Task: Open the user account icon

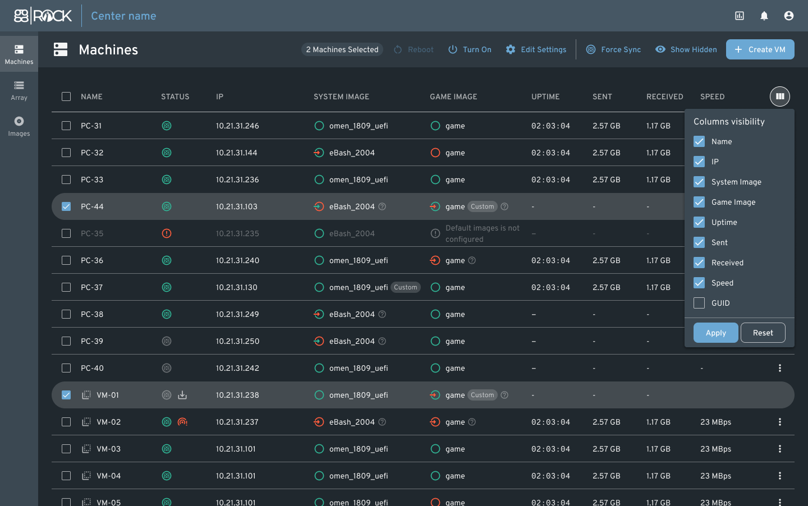Action: point(789,16)
